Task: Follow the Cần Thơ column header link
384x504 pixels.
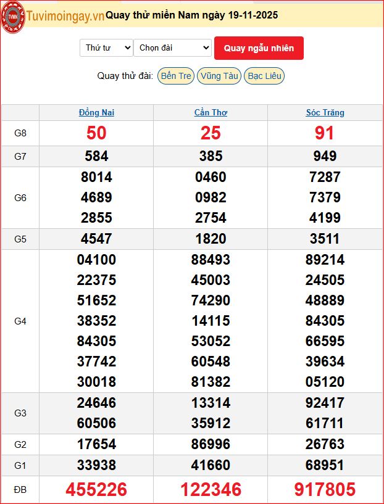Action: click(x=211, y=113)
